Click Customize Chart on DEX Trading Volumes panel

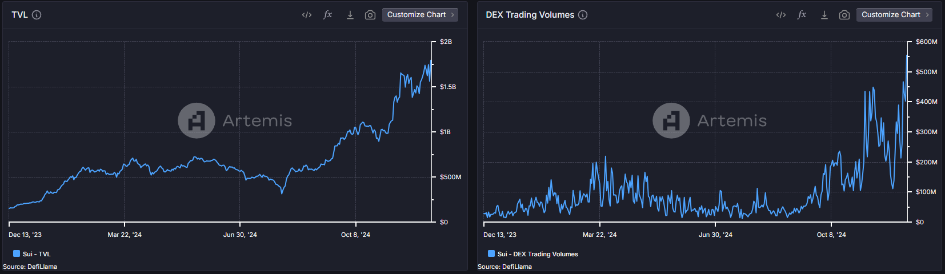click(x=894, y=15)
